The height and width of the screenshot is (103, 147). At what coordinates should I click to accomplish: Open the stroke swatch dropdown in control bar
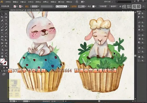tap(22, 7)
